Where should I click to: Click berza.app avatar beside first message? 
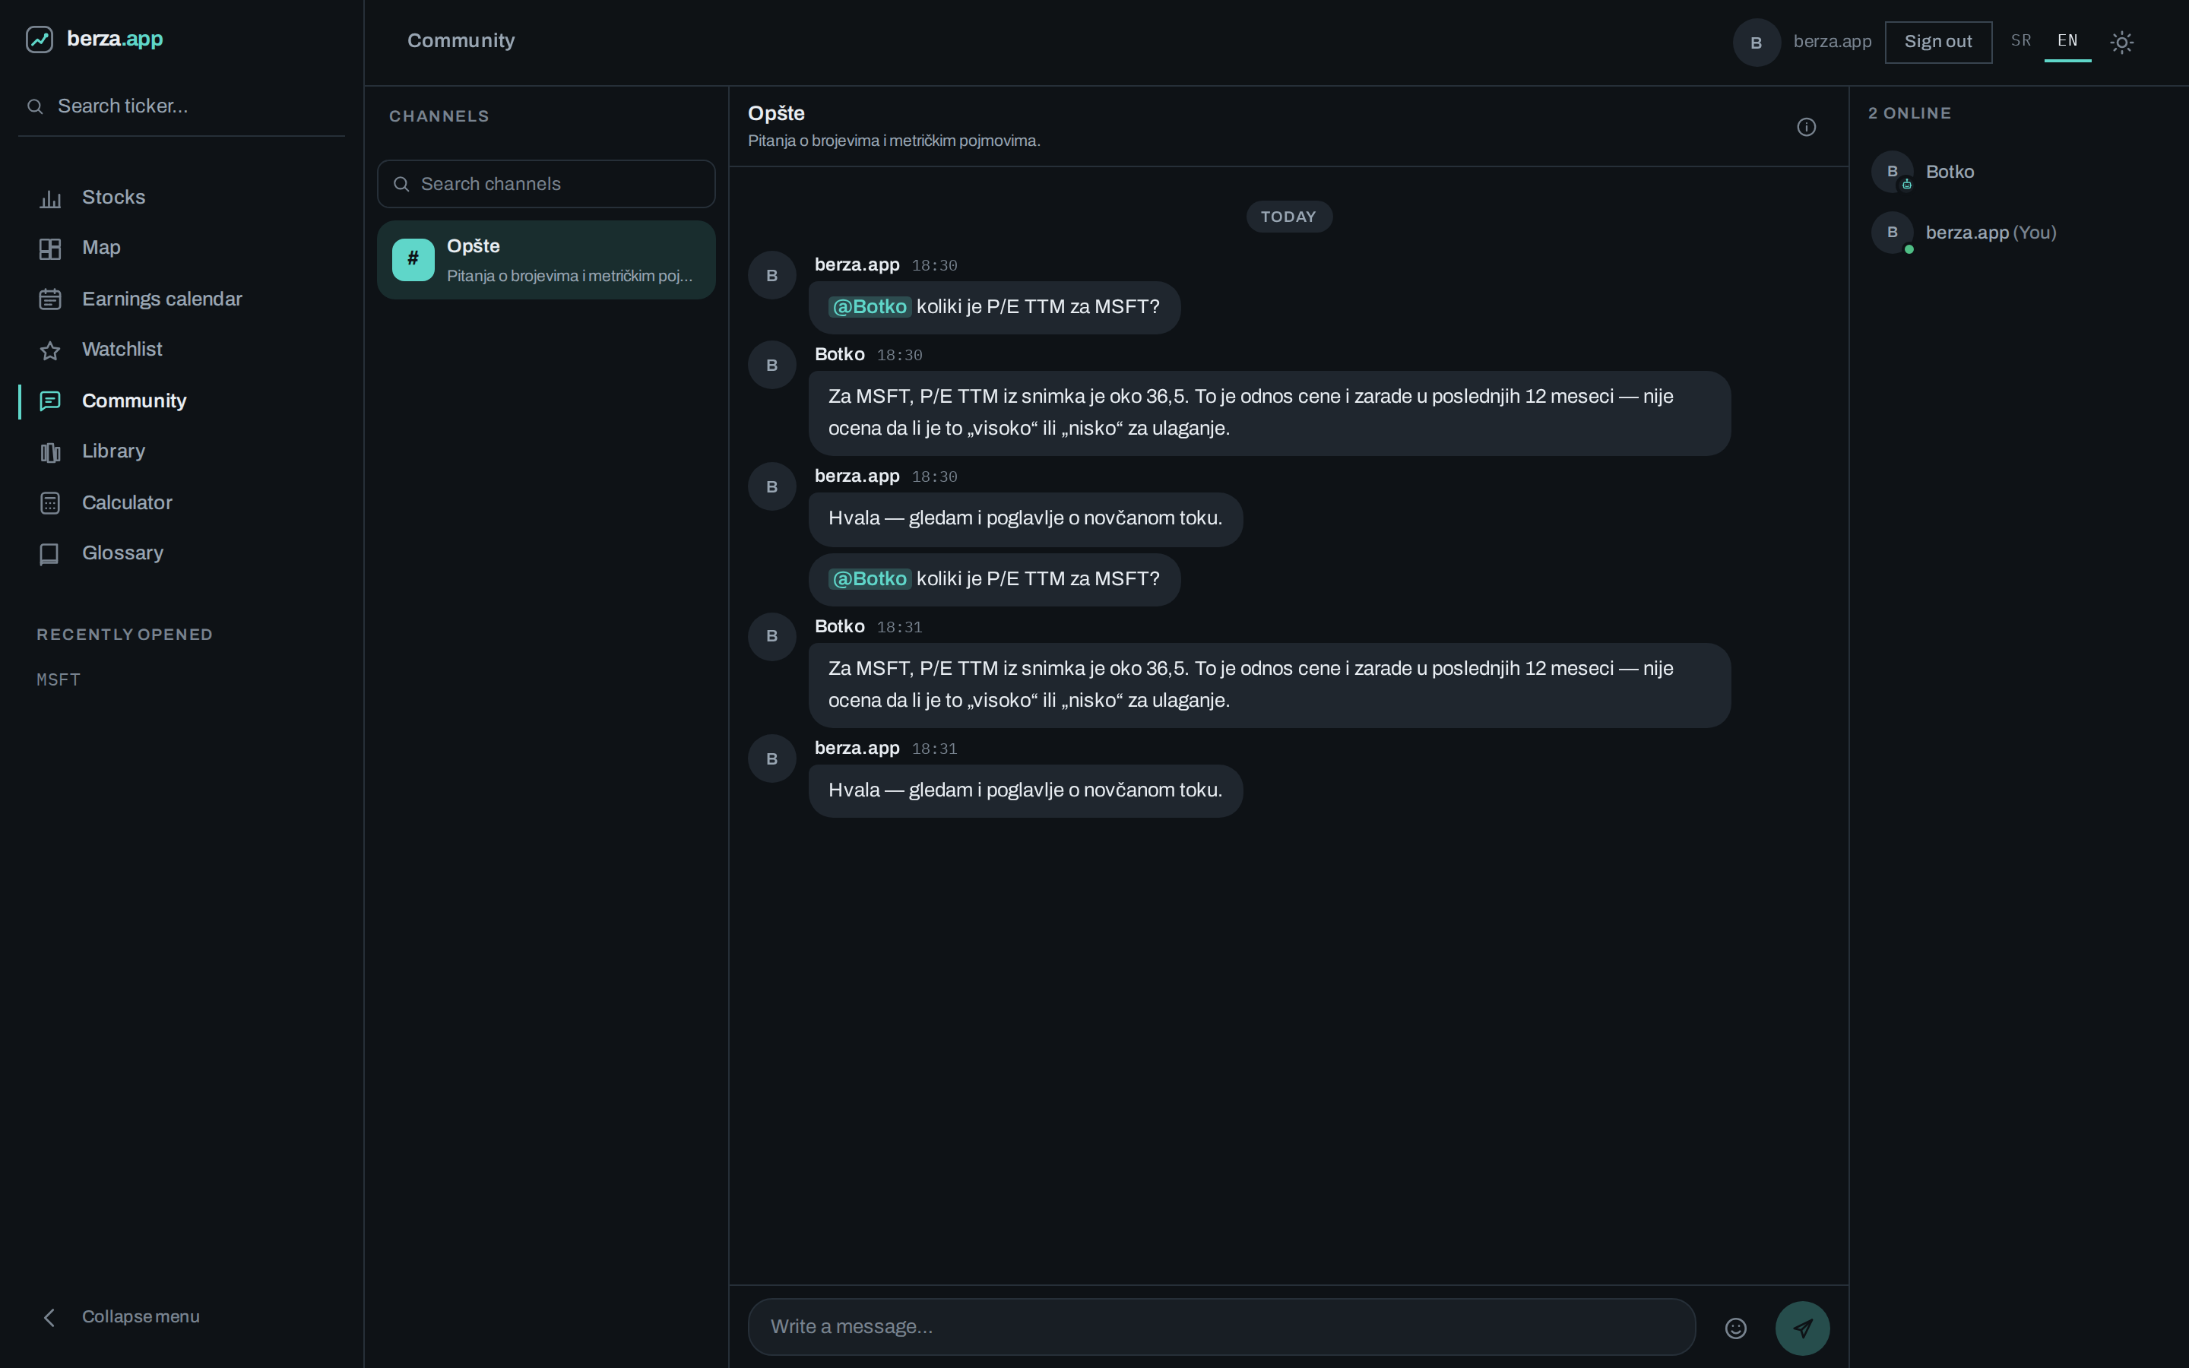tap(771, 275)
